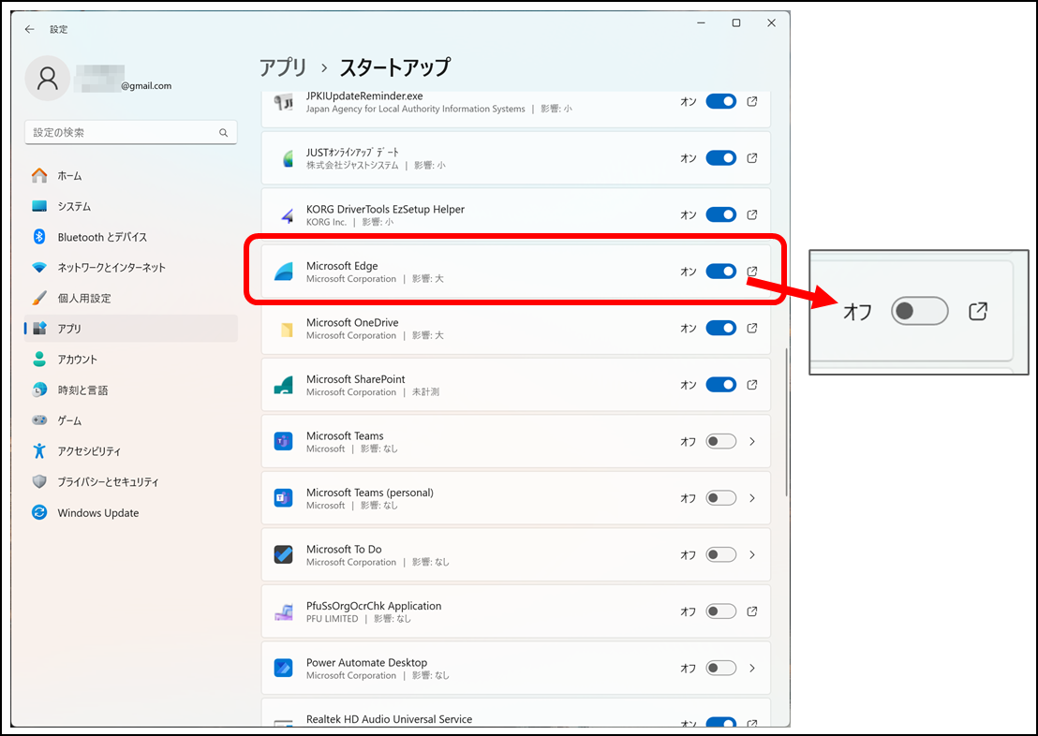Click the Realtek HD Audio Universal Service text
Viewport: 1038px width, 736px height.
coord(390,719)
